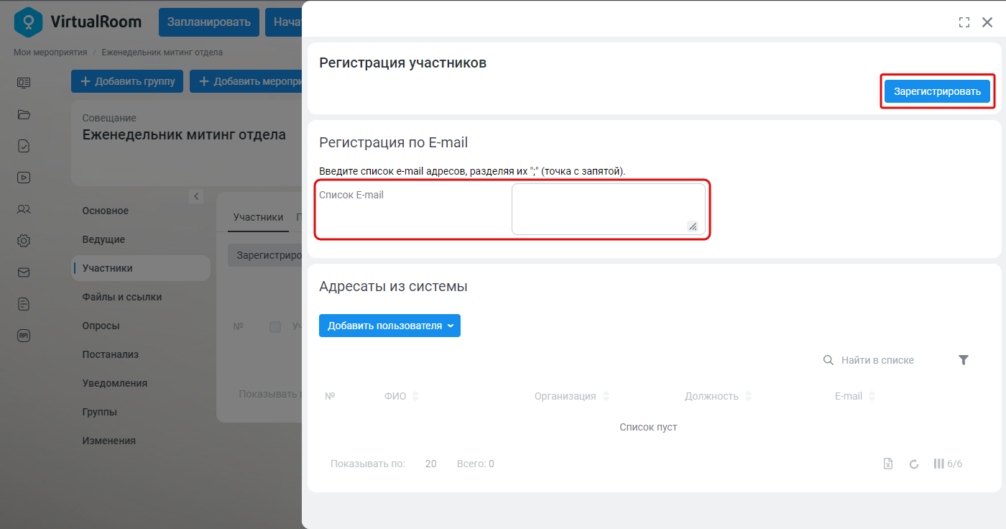Close the participant registration panel
Screen dimensions: 1006x529
(x=987, y=22)
